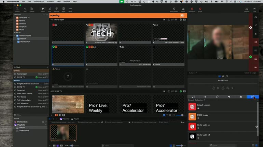Click the Show button in toolbar

click(43, 10)
